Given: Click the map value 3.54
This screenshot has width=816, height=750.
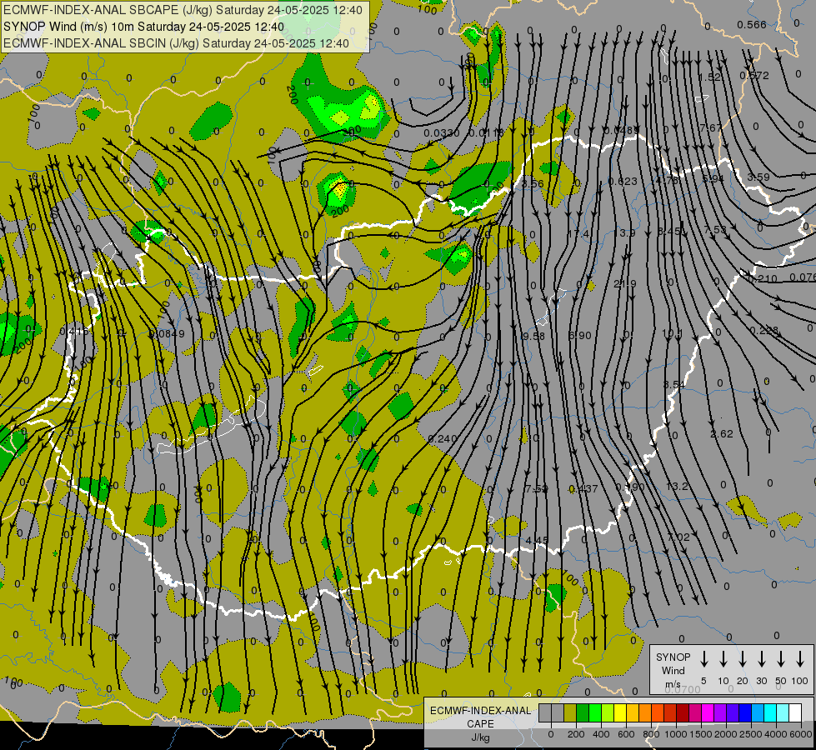Looking at the screenshot, I should 674,385.
